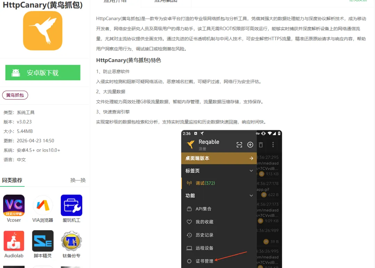Open the three-dot overflow menu in Reqable
This screenshot has width=375, height=268.
click(x=273, y=145)
